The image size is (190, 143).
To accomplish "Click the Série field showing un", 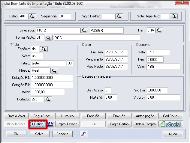I will (37, 56).
